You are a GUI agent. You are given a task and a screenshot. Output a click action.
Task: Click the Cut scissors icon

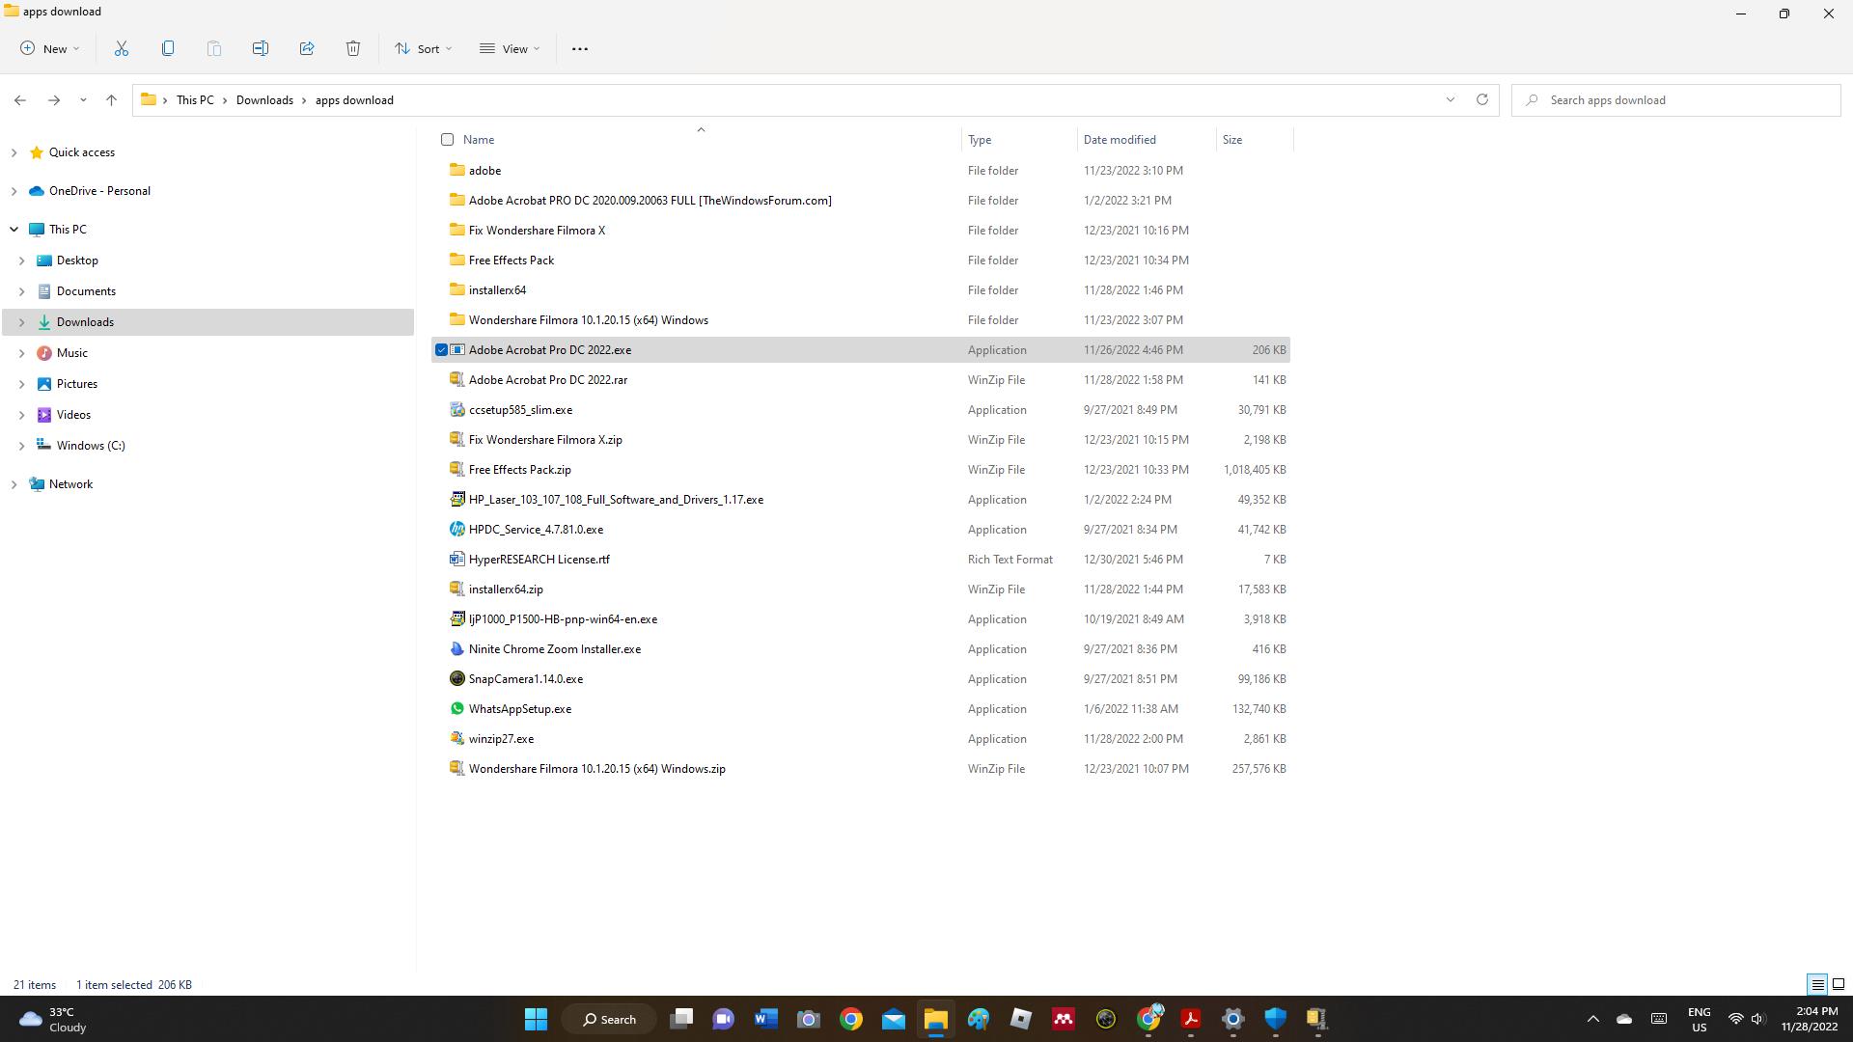point(122,48)
